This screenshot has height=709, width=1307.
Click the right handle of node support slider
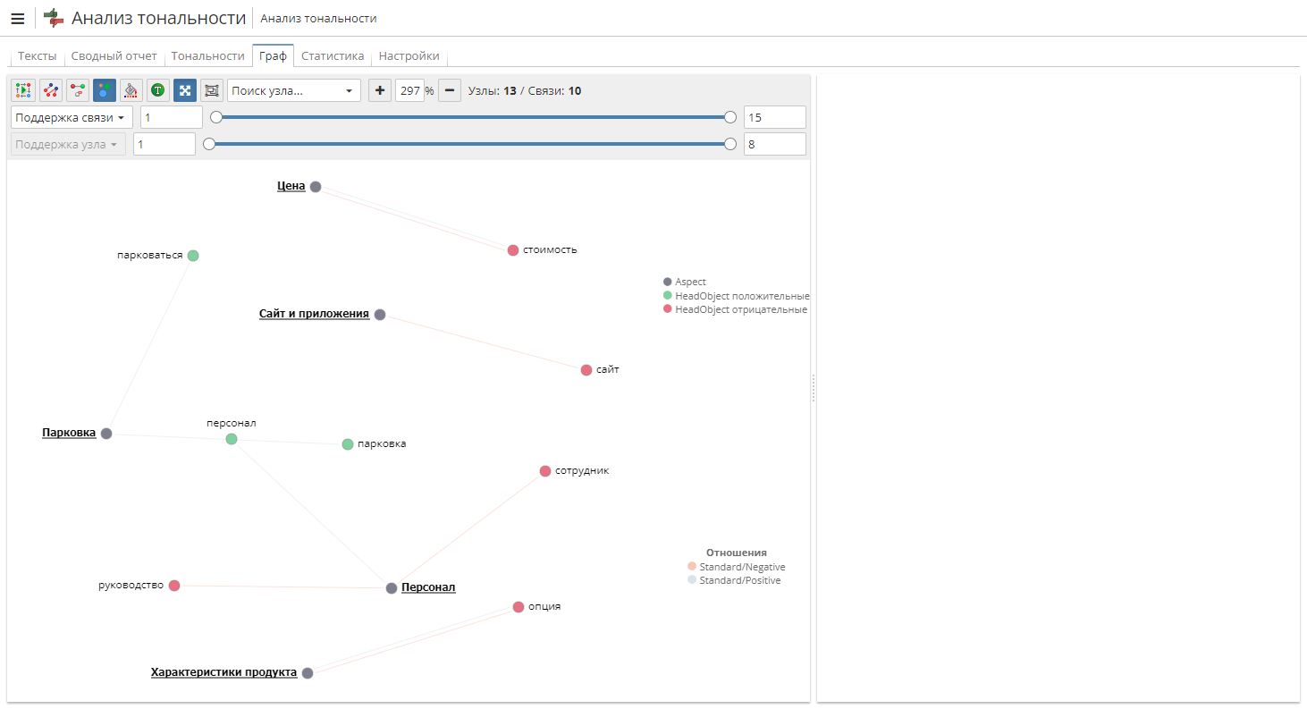[730, 144]
